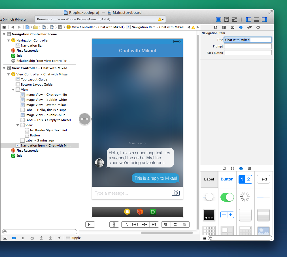The image size is (287, 257).
Task: Click the root view controller segue icon
Action: tap(85, 119)
